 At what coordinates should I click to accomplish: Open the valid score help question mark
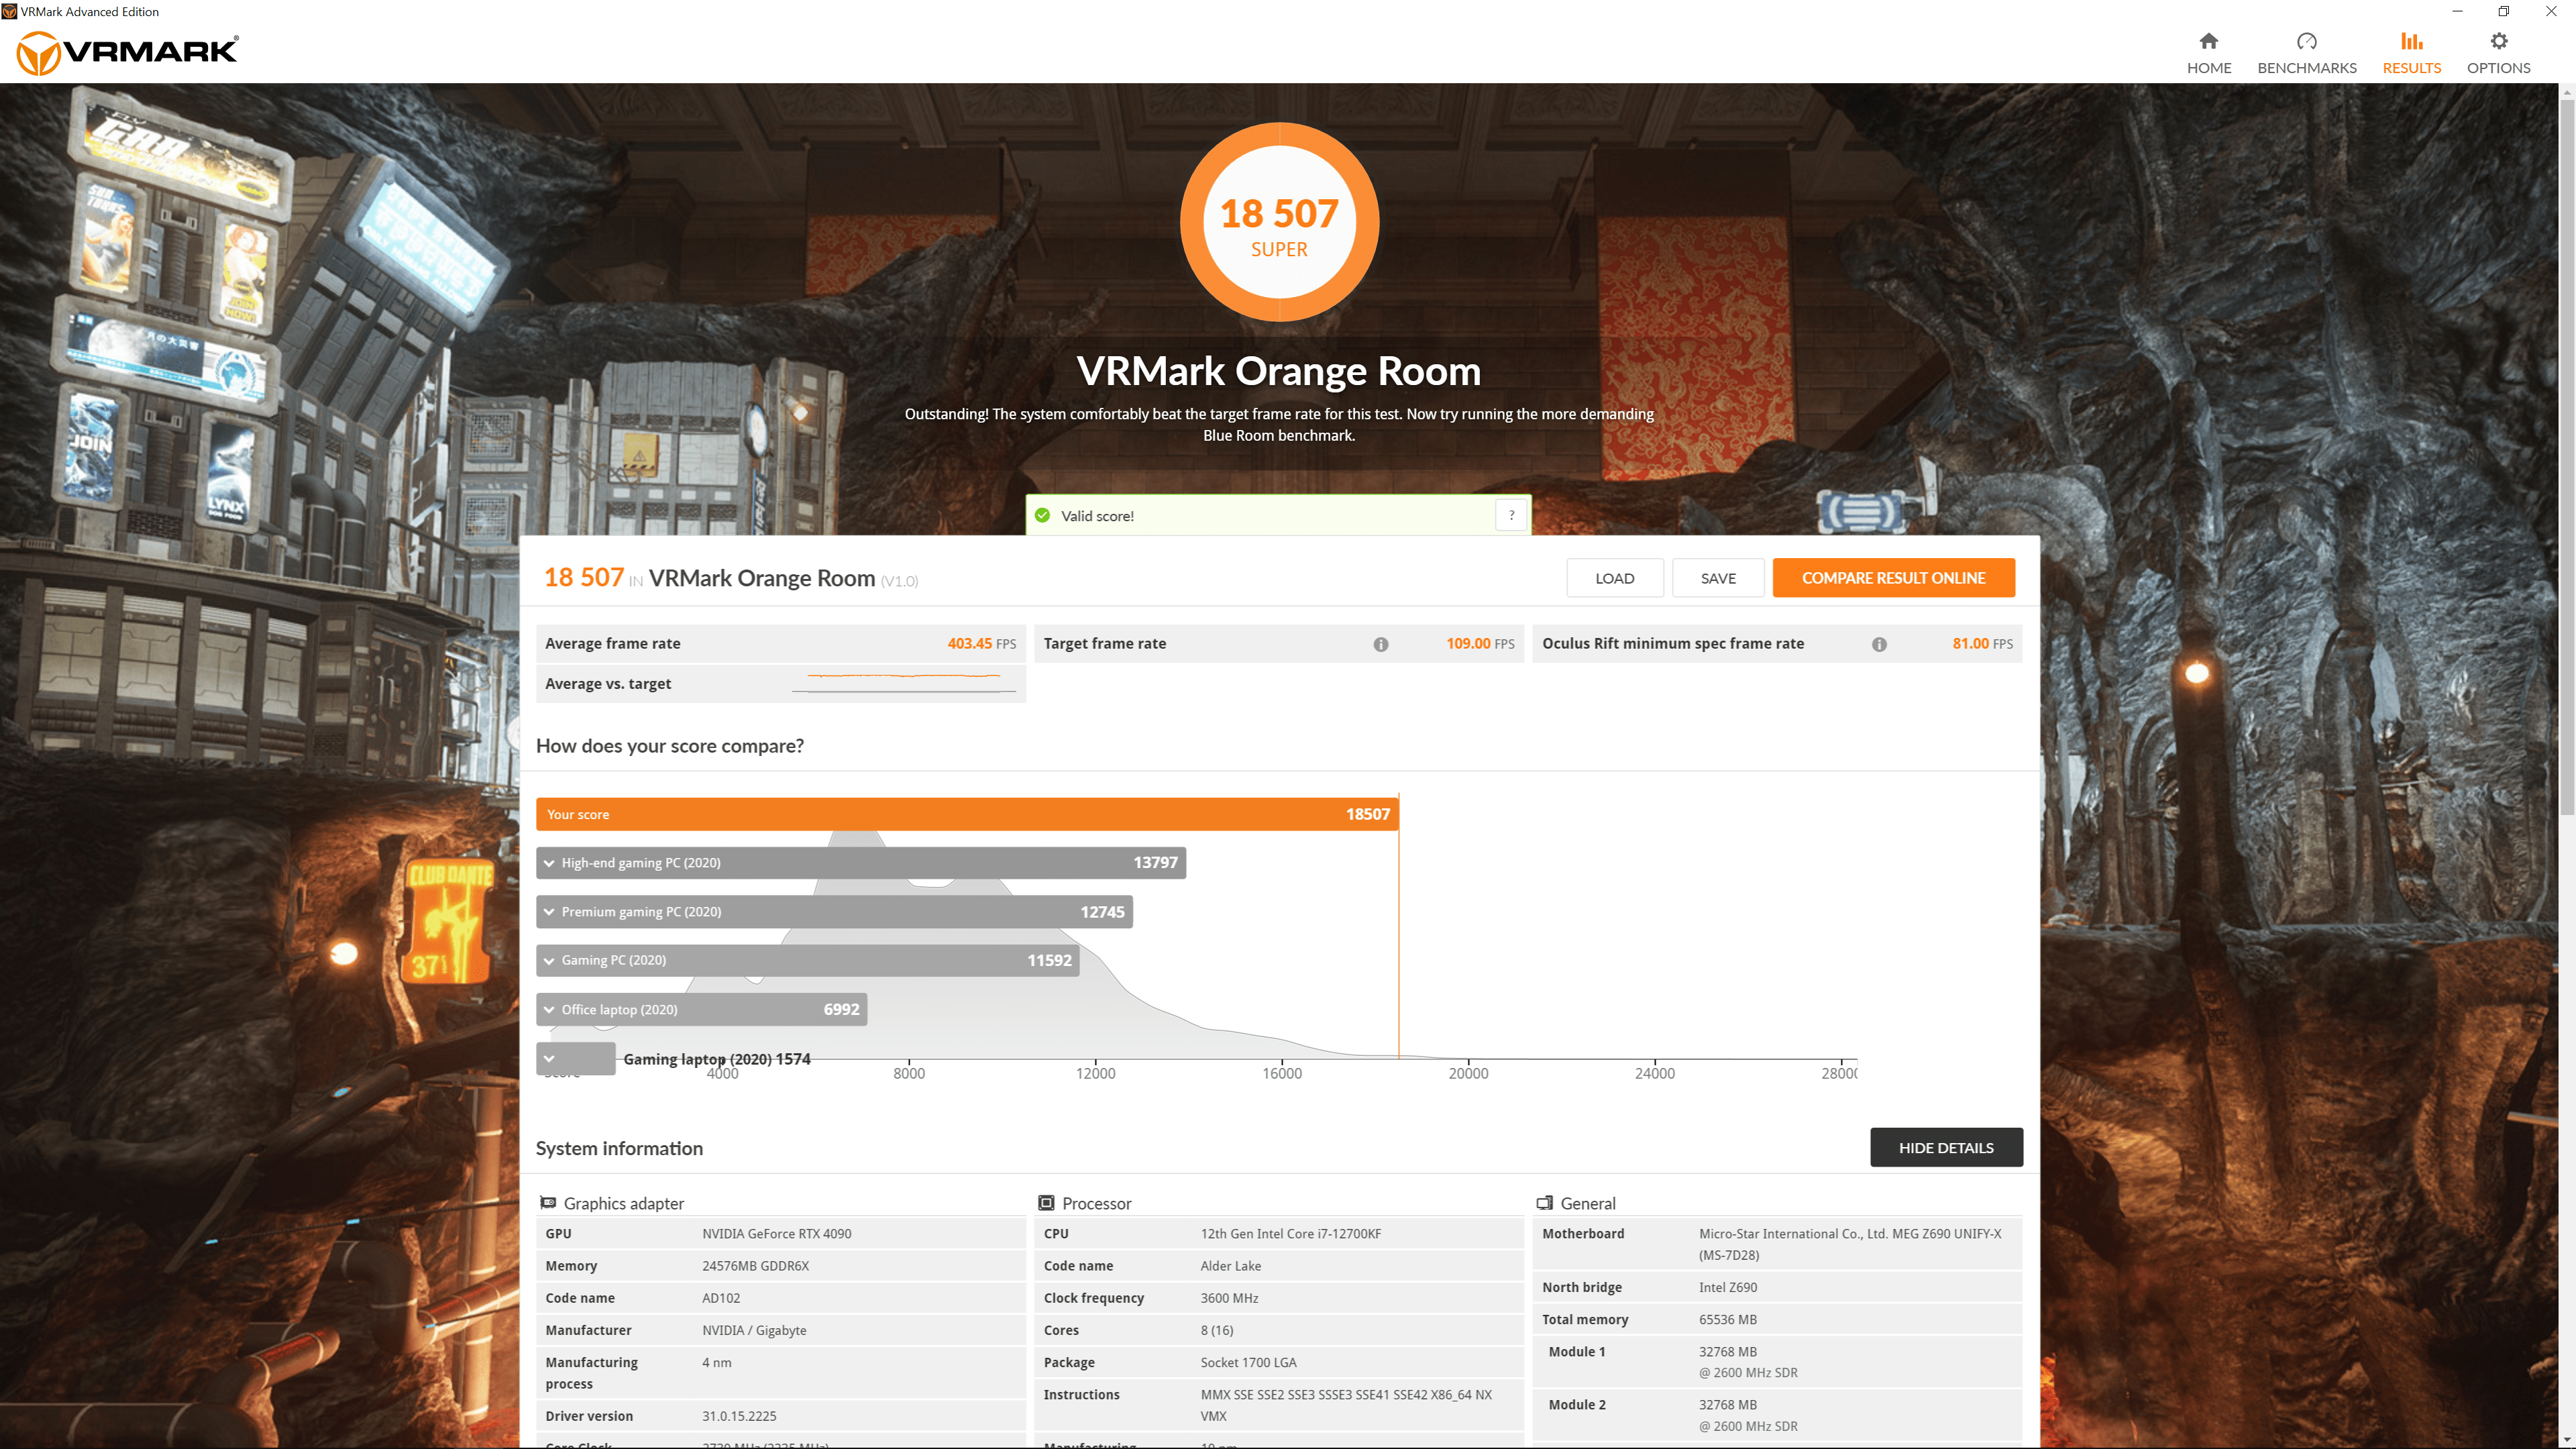1511,515
